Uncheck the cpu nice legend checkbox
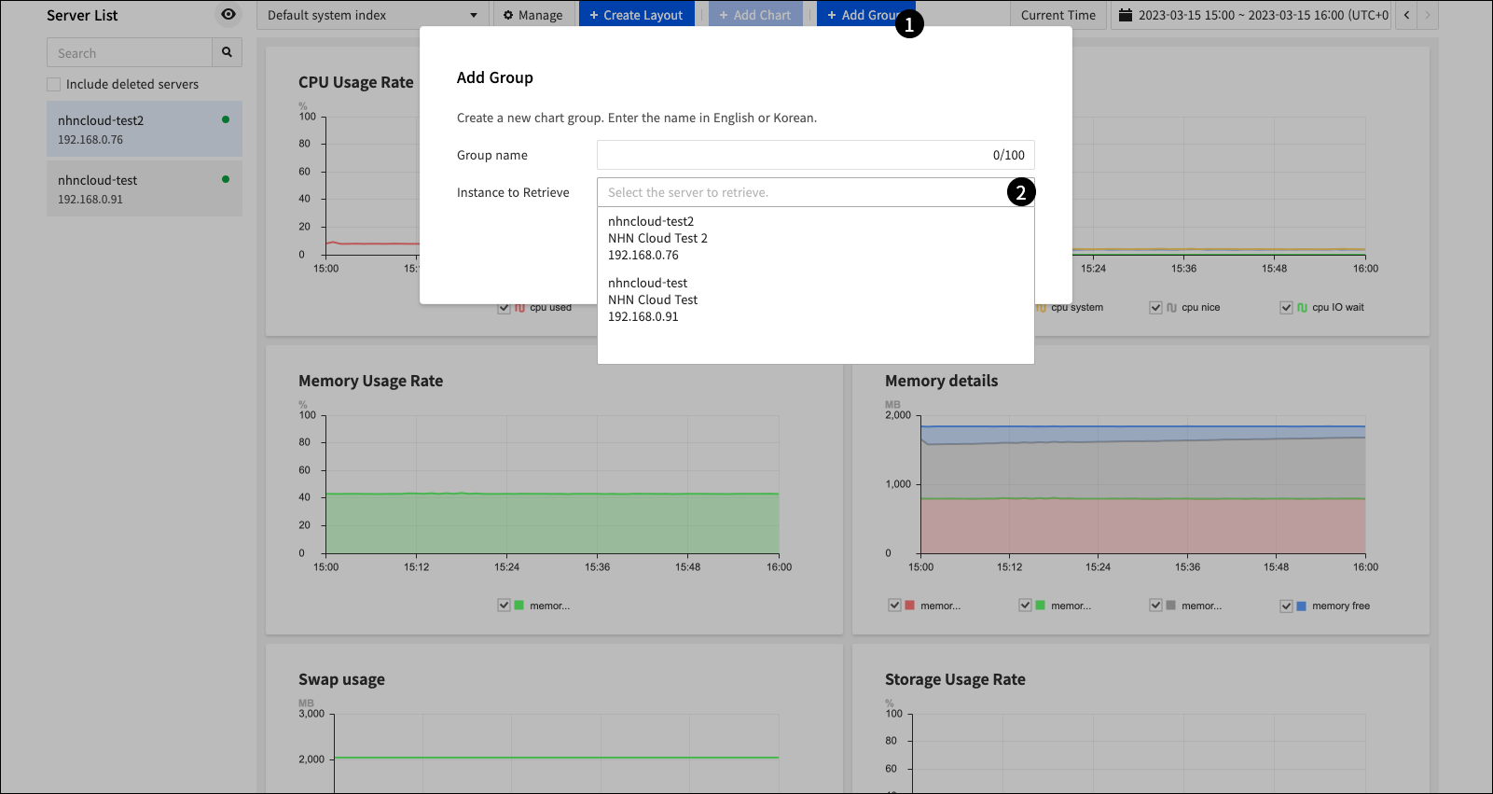Viewport: 1493px width, 794px height. click(1156, 308)
